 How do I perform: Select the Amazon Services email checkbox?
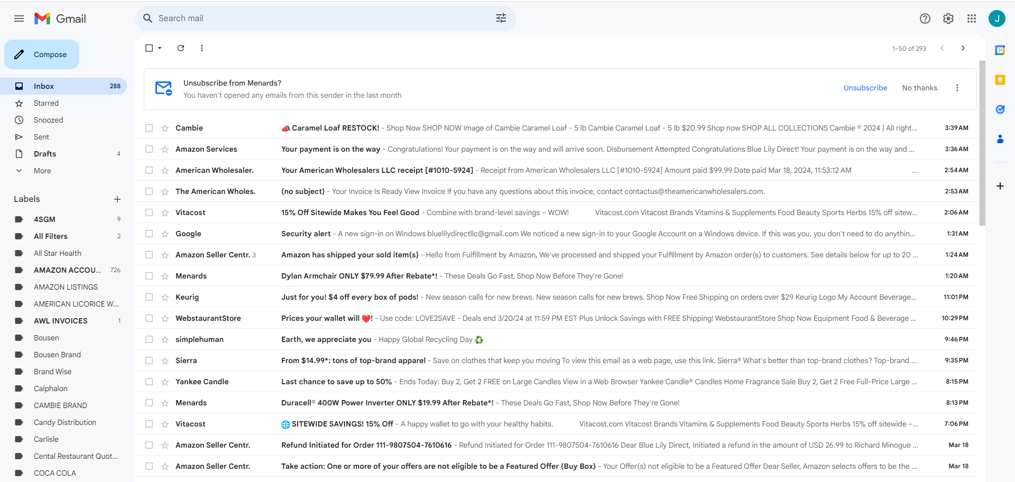(x=149, y=149)
